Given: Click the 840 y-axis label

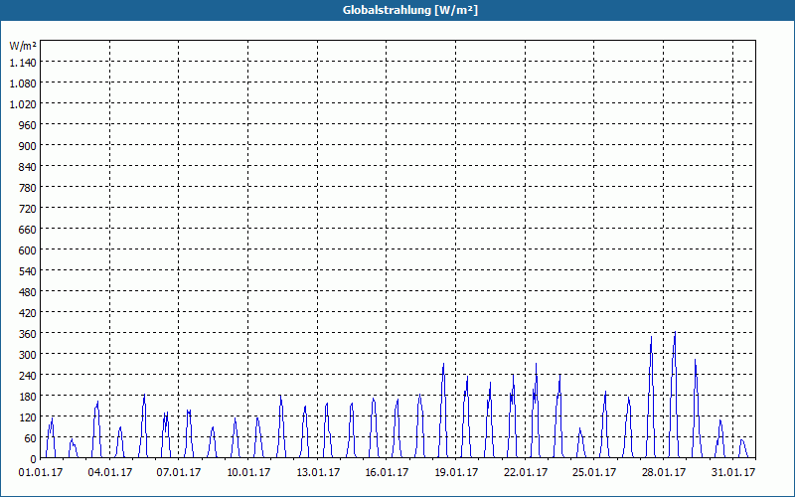Looking at the screenshot, I should (x=28, y=167).
